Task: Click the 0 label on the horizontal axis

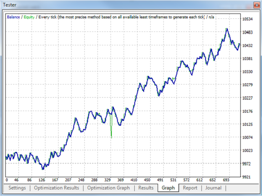Action: 7,180
